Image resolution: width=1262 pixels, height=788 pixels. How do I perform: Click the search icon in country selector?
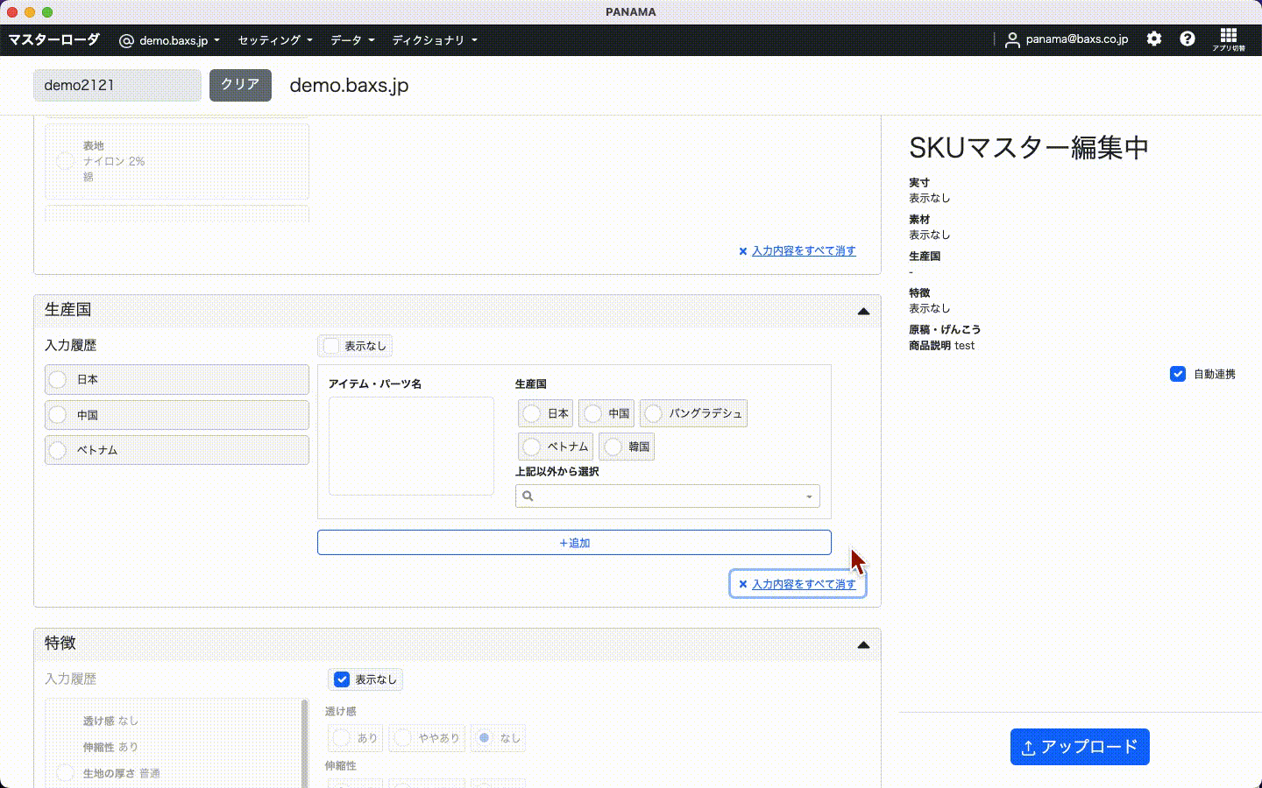528,496
